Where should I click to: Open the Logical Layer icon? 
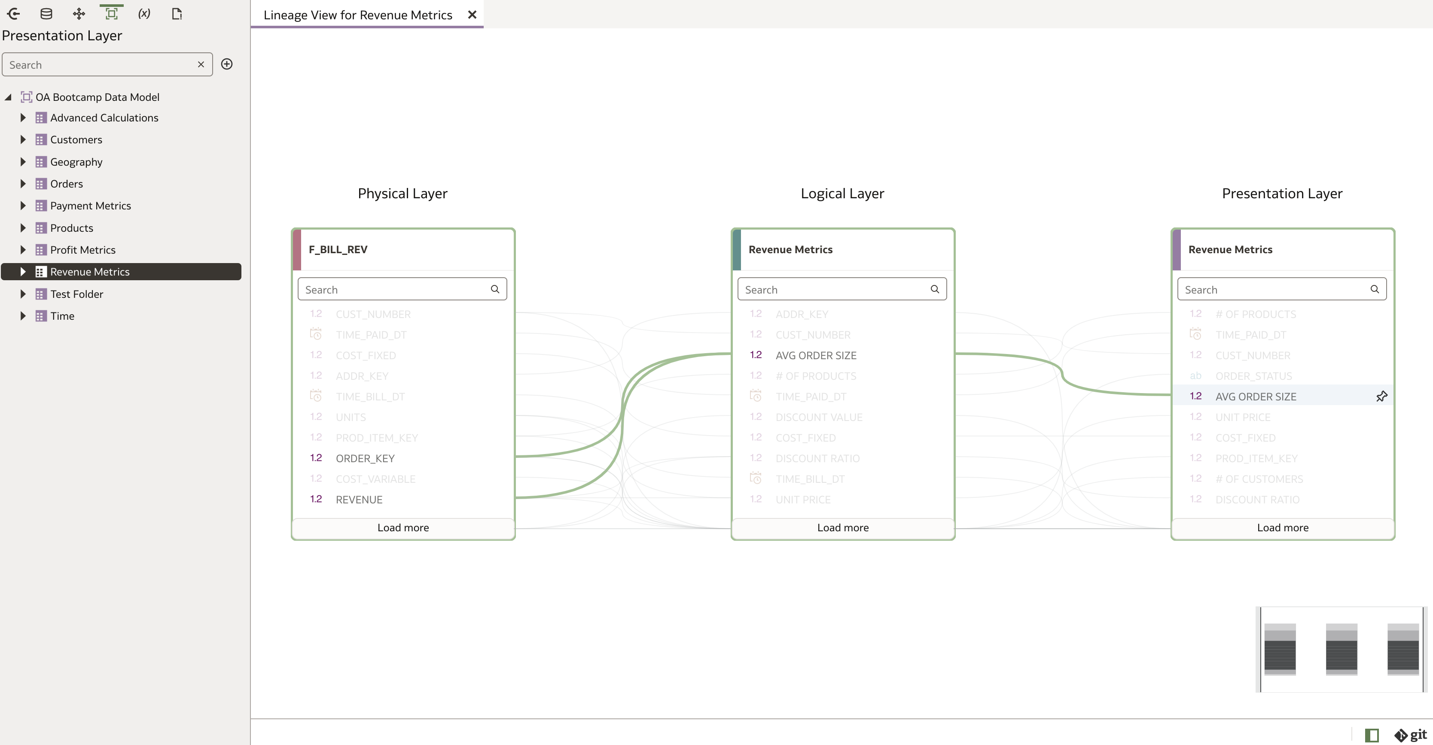79,14
